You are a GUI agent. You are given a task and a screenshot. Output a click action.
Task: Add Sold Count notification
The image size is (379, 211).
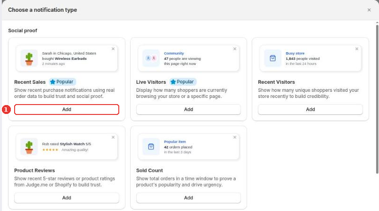(189, 198)
